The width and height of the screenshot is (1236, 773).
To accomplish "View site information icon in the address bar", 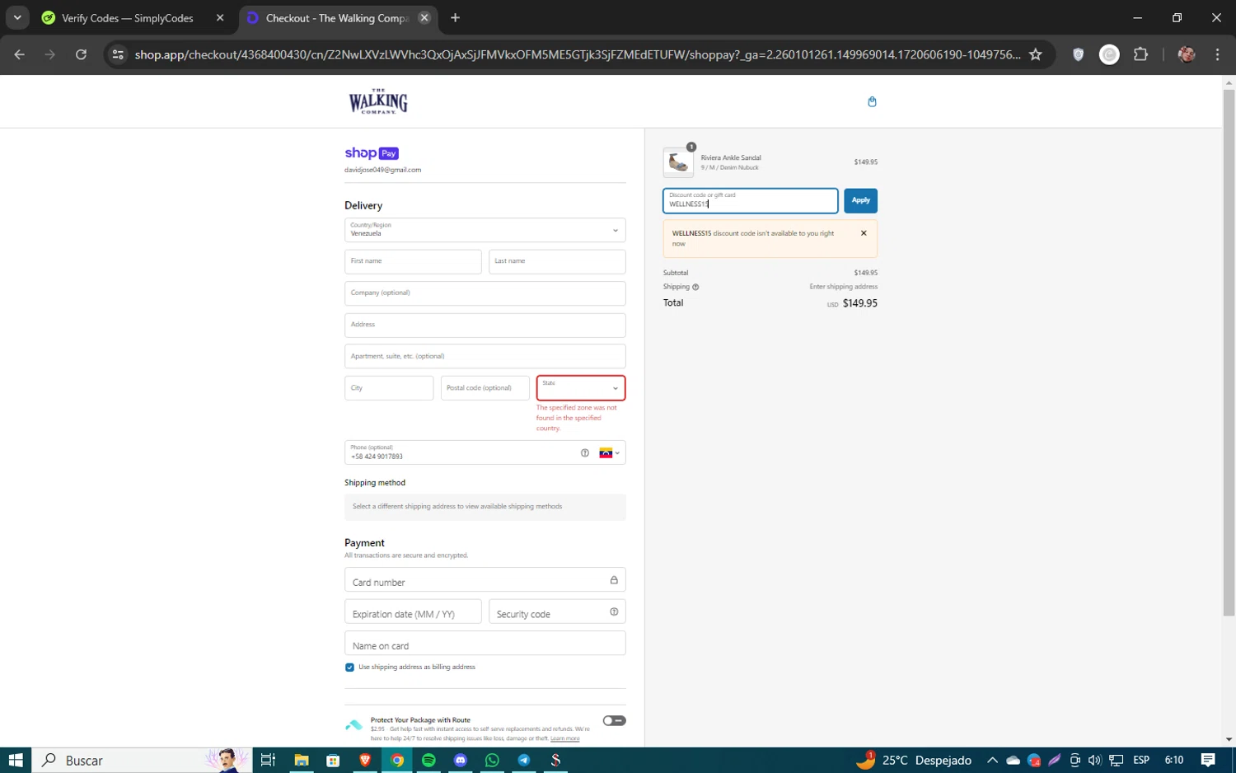I will click(118, 54).
